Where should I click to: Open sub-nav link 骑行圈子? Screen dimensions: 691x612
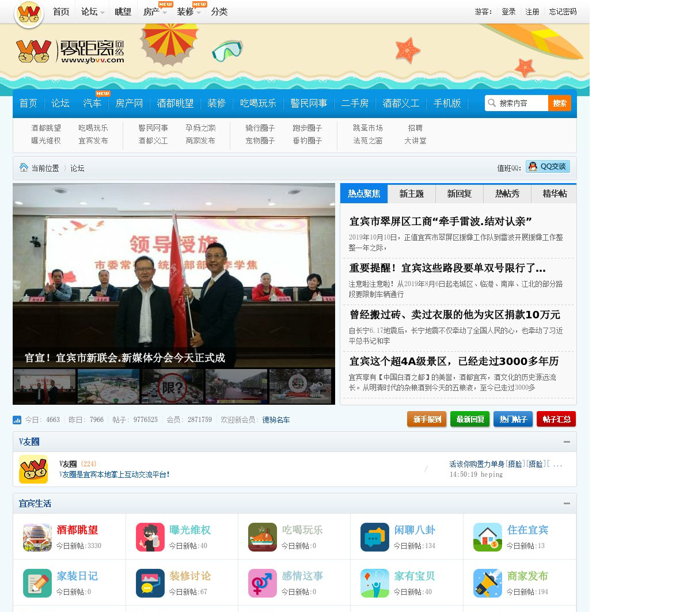260,128
